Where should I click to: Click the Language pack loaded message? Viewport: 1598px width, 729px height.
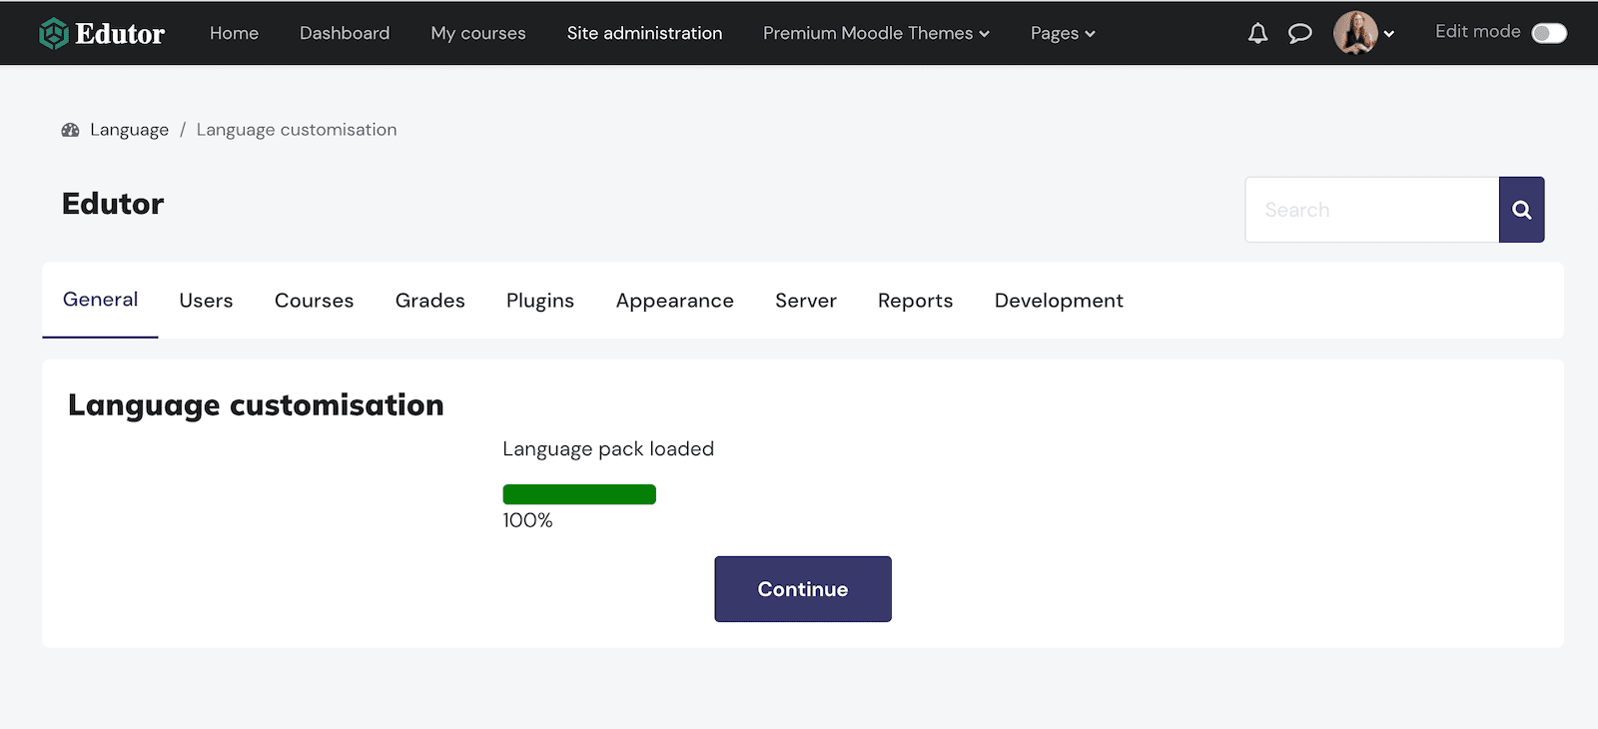coord(608,449)
